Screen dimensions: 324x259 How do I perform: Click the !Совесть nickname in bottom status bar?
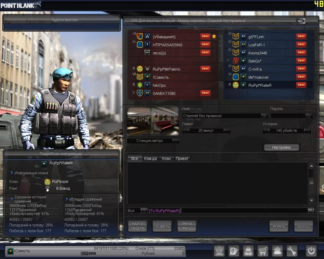tap(22, 251)
